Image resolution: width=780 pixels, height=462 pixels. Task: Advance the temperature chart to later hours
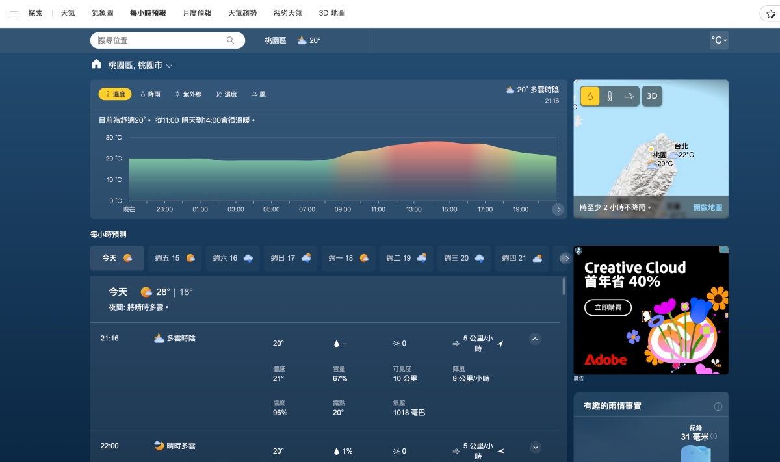click(558, 209)
